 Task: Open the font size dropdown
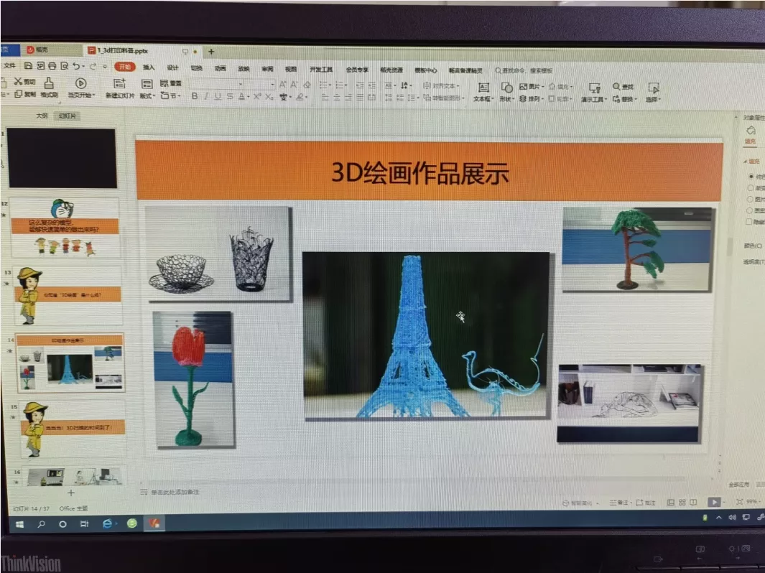pos(272,84)
